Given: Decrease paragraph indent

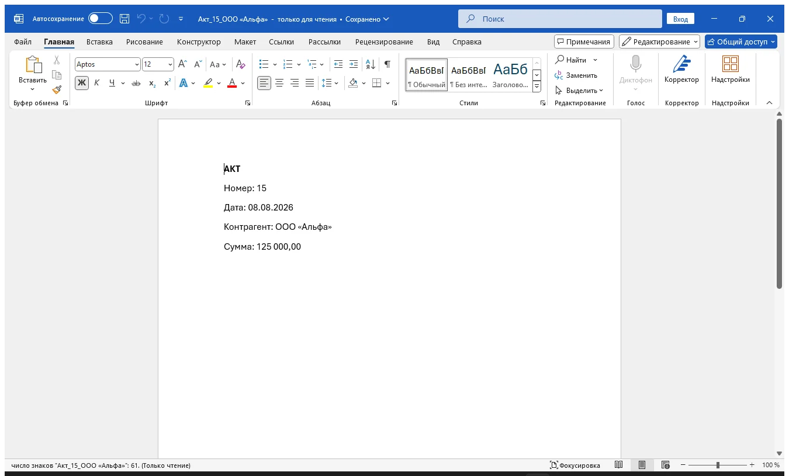Looking at the screenshot, I should pyautogui.click(x=338, y=64).
